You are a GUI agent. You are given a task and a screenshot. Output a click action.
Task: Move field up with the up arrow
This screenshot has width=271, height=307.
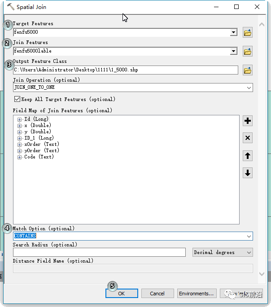[248, 156]
